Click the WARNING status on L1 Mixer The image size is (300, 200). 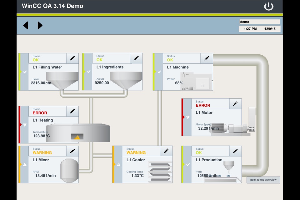pos(42,153)
